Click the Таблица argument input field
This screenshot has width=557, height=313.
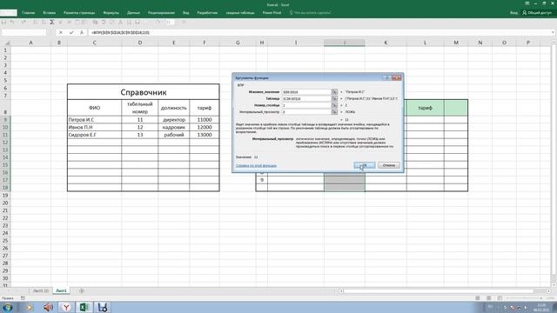306,98
